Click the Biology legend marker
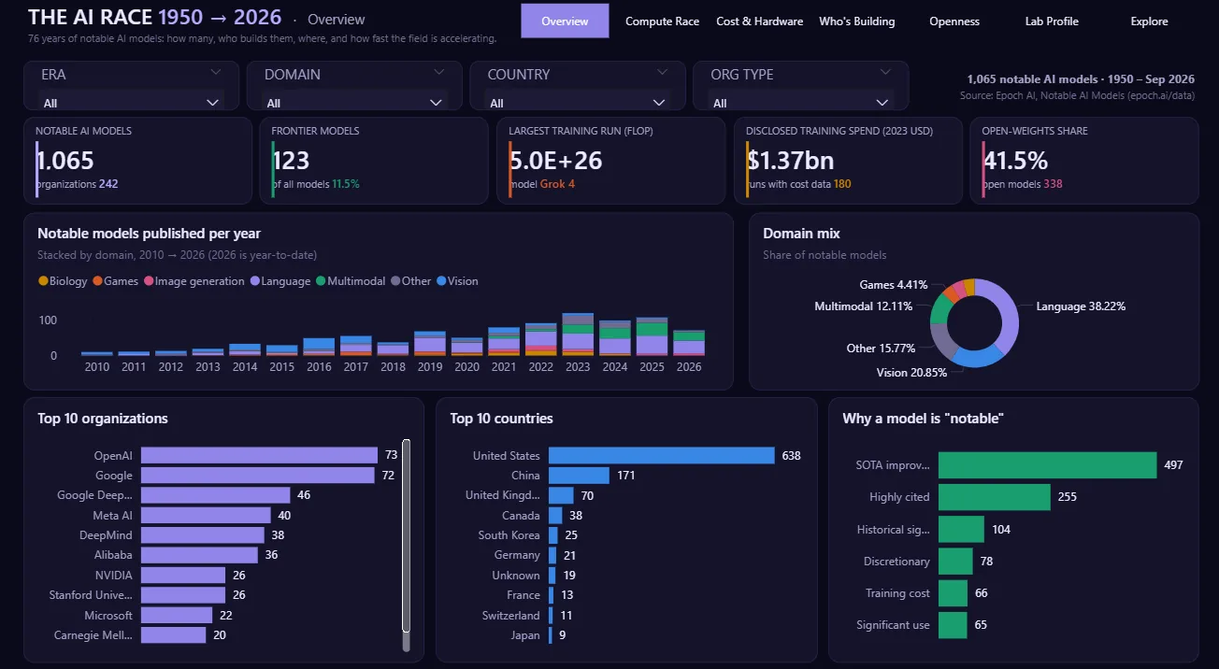Viewport: 1219px width, 669px height. coord(43,281)
